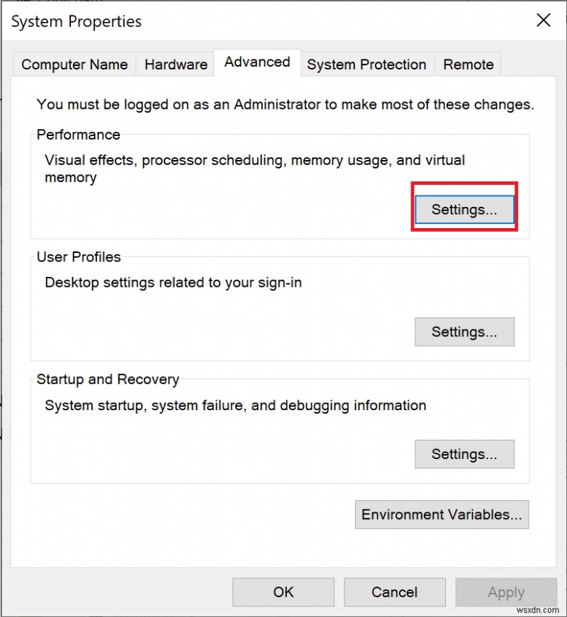Viewport: 567px width, 617px height.
Task: Select the Advanced tab
Action: [257, 62]
